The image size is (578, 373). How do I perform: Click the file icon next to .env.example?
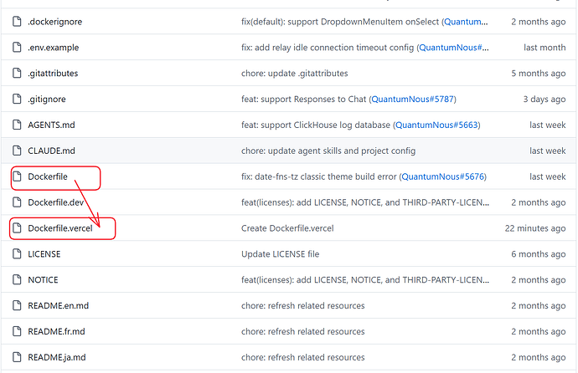(17, 48)
